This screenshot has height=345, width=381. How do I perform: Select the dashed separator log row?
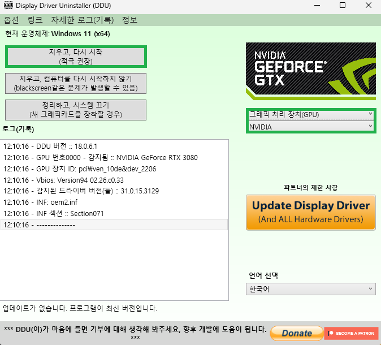pyautogui.click(x=114, y=225)
